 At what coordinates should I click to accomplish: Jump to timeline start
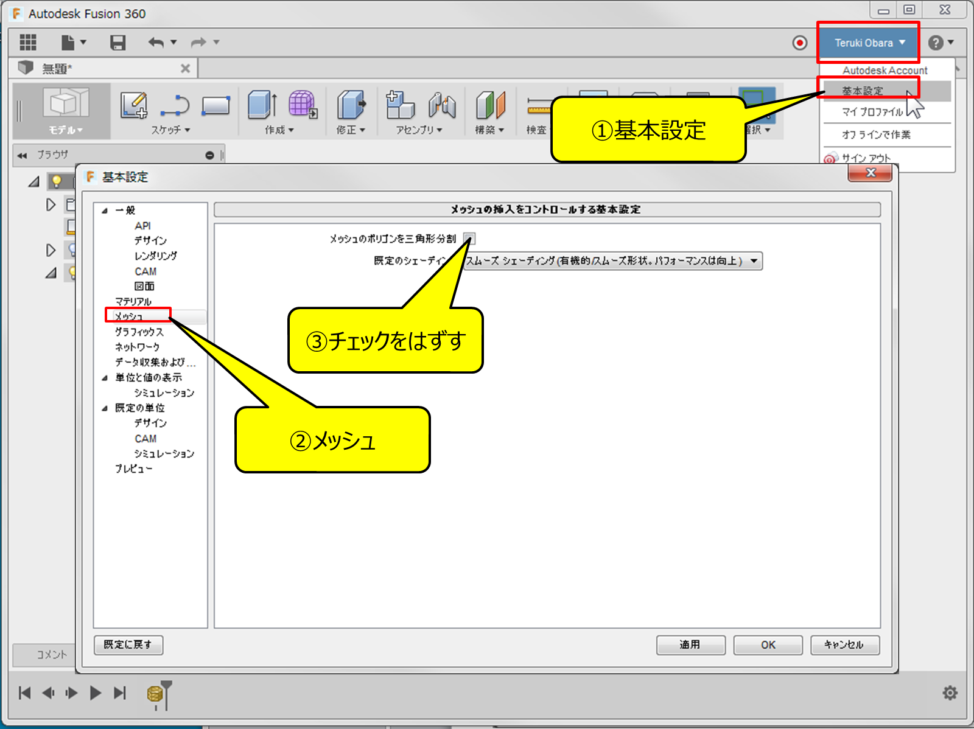point(24,692)
